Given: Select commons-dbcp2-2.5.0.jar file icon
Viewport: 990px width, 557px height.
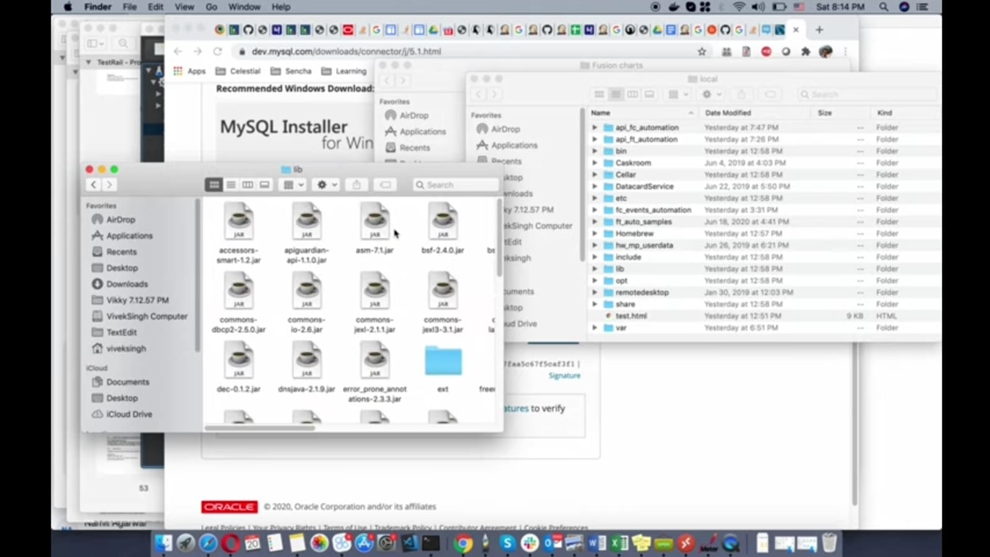Looking at the screenshot, I should 239,291.
